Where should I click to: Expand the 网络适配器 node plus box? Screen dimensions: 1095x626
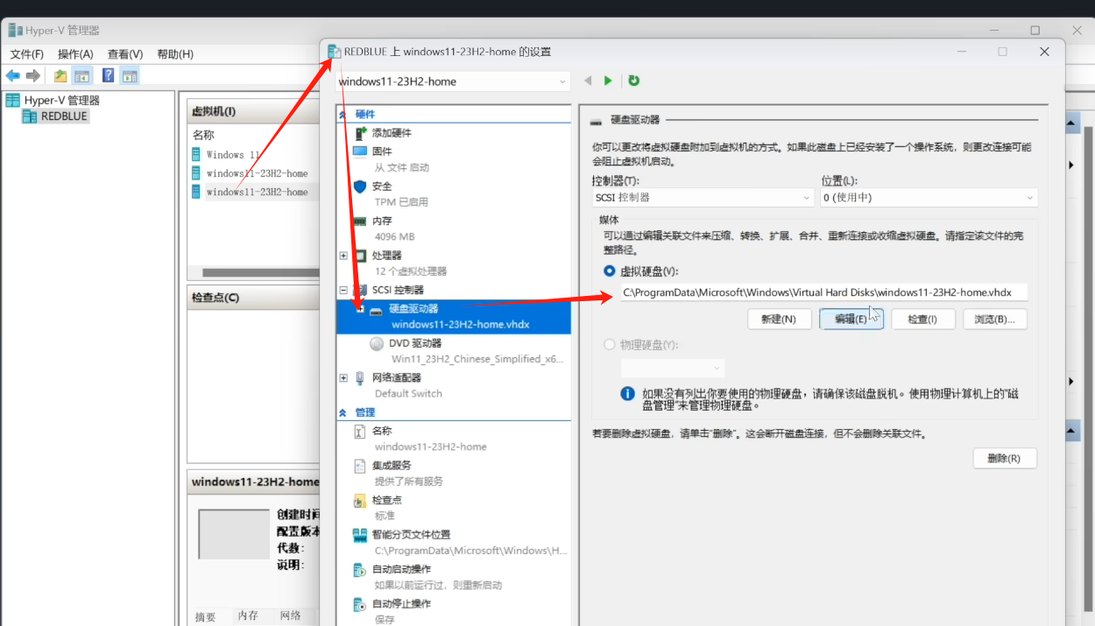pyautogui.click(x=343, y=377)
